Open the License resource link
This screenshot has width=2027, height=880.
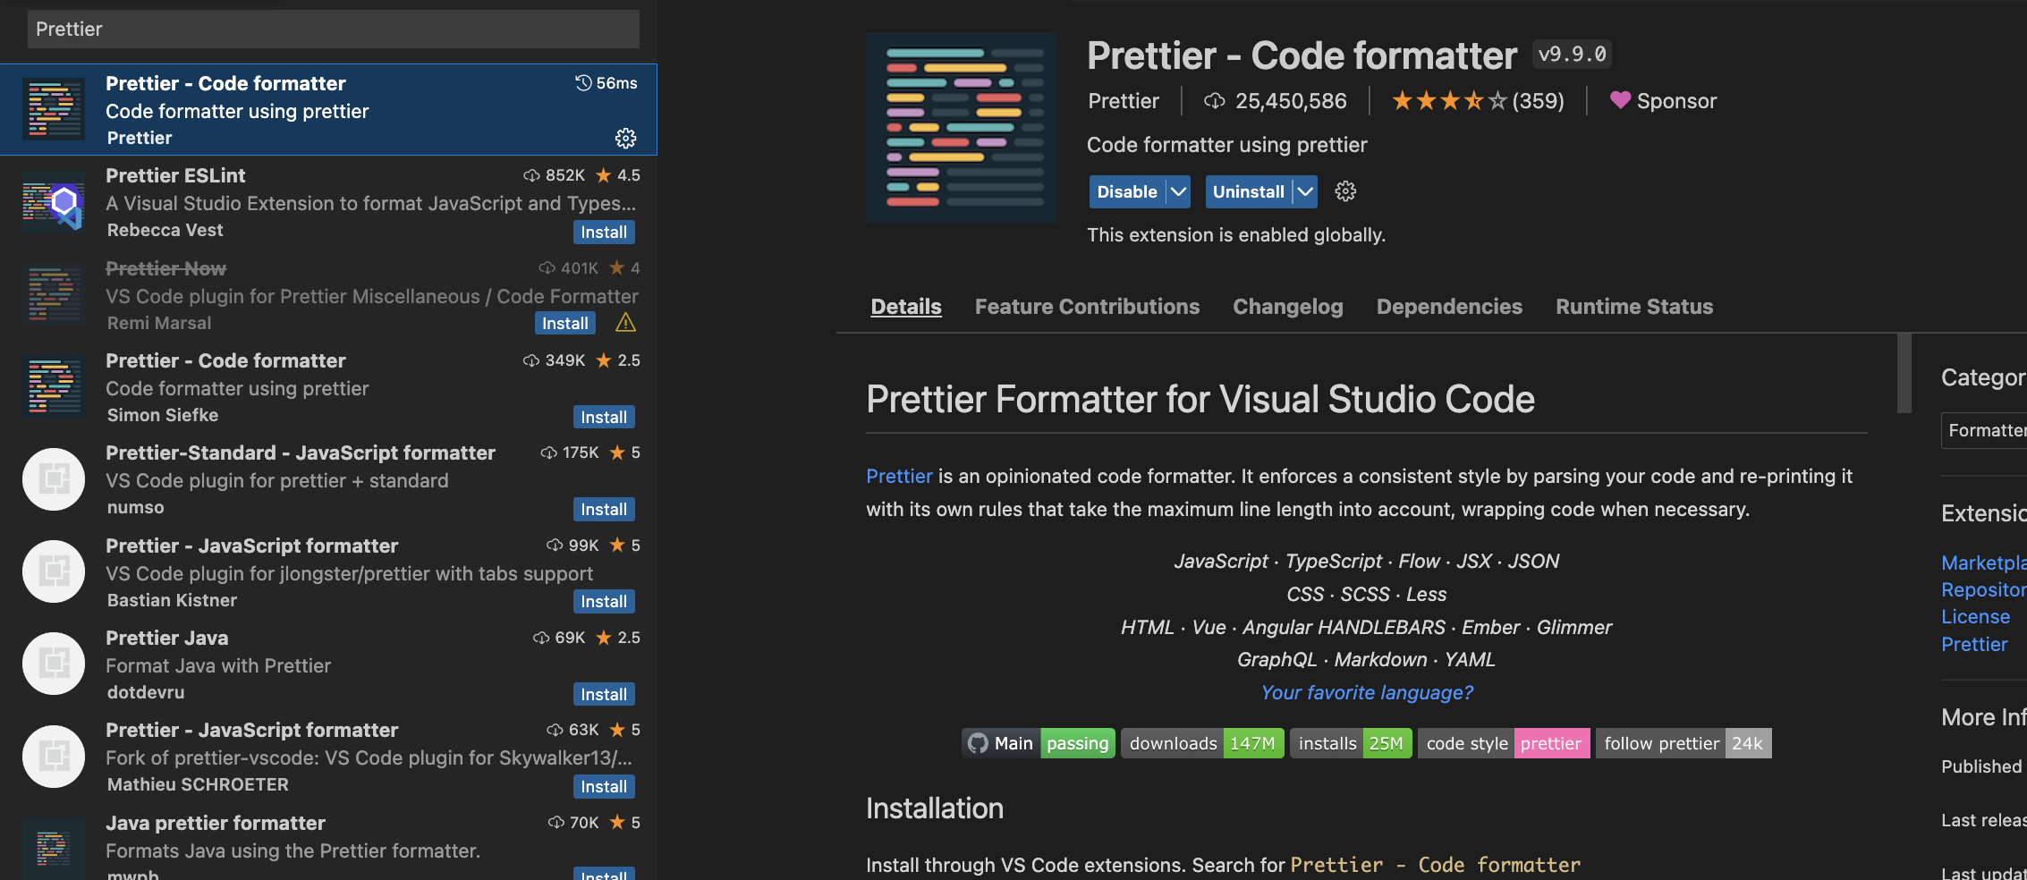point(1975,616)
